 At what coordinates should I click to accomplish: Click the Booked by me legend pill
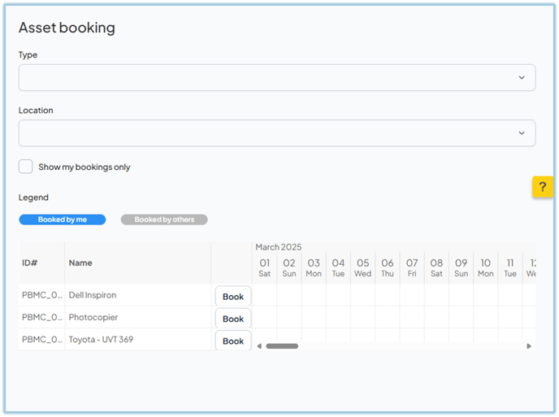coord(63,219)
